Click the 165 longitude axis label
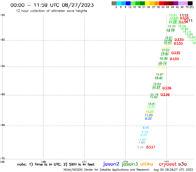196x172 pixels. [x=2, y=162]
